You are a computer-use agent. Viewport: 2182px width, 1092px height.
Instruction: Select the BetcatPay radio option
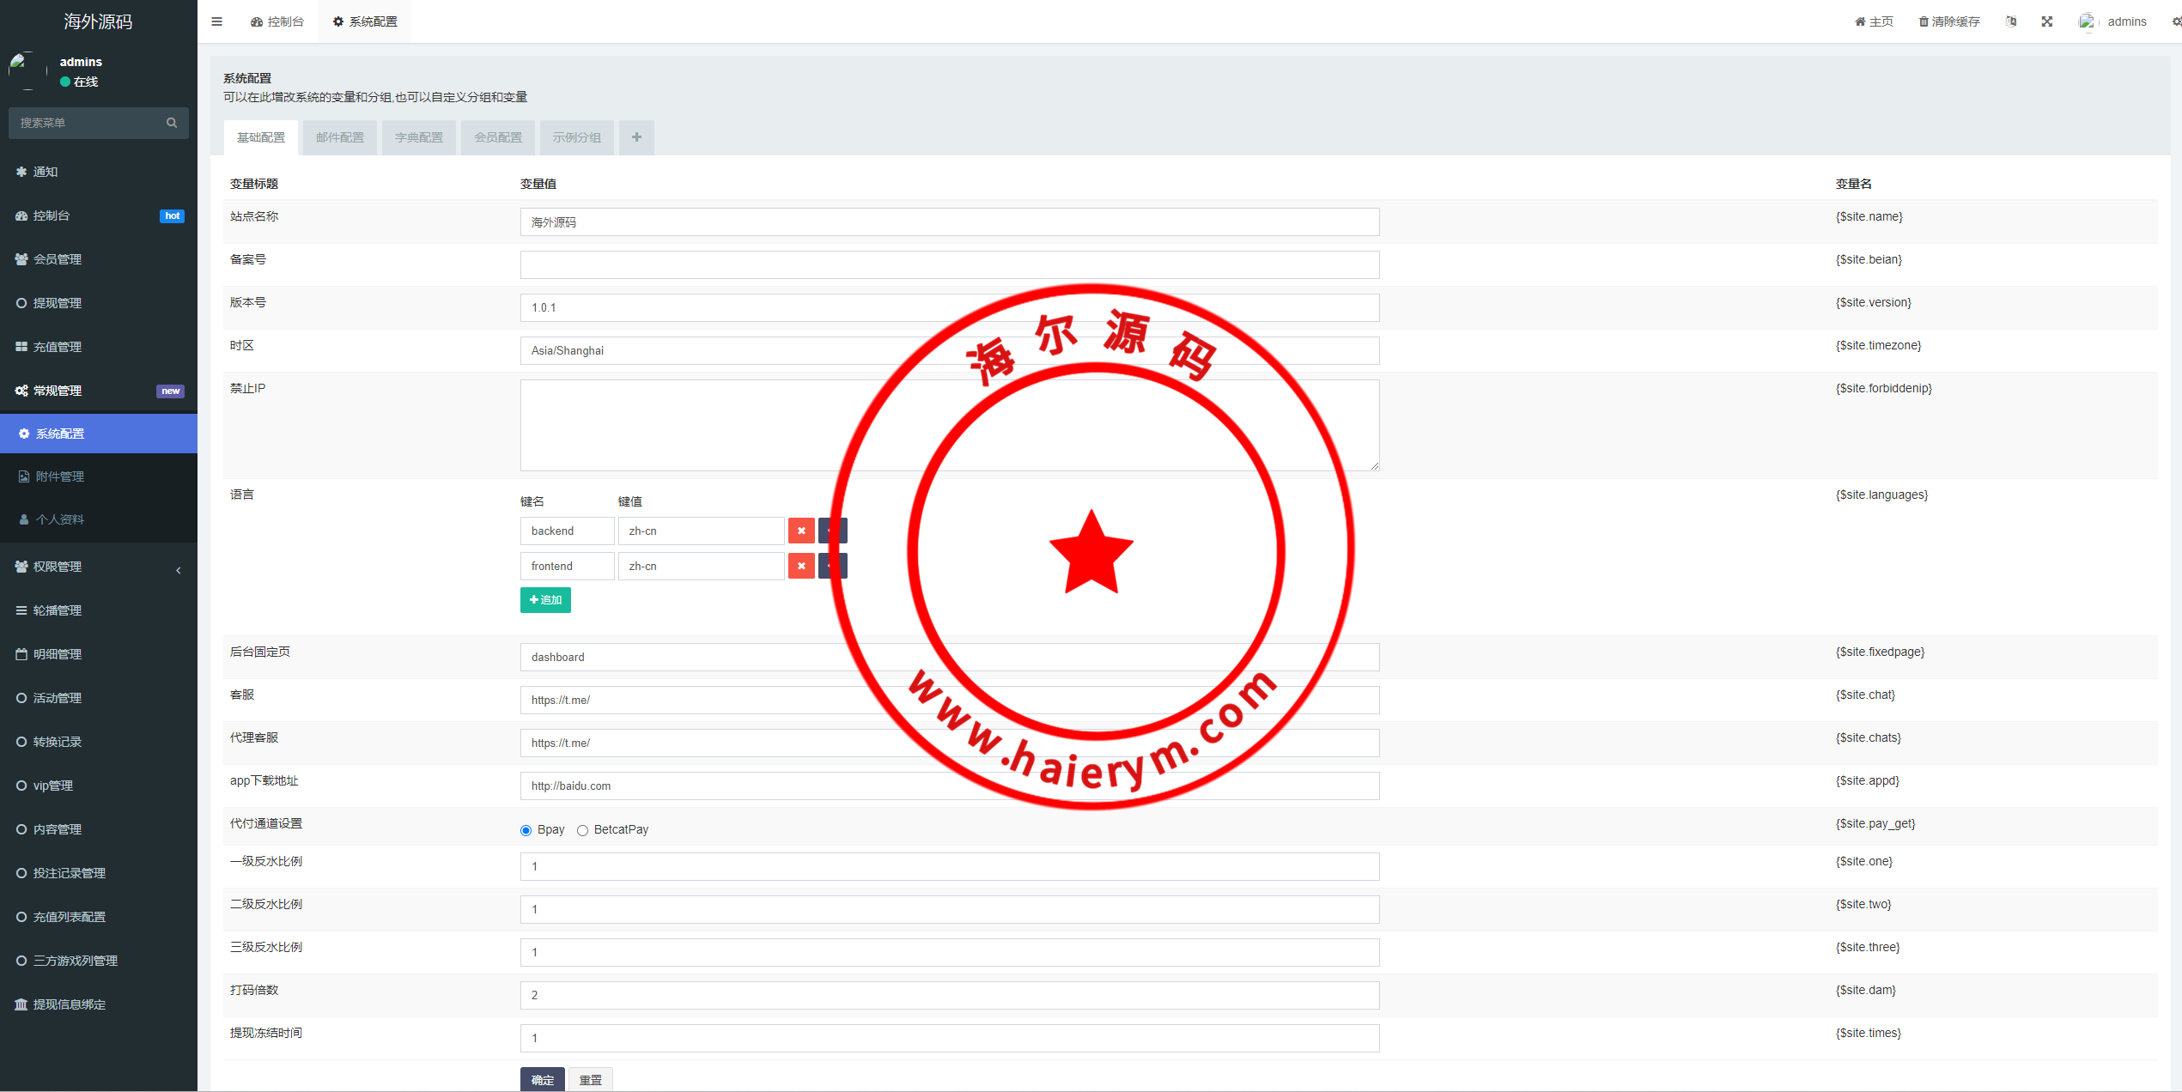(583, 830)
